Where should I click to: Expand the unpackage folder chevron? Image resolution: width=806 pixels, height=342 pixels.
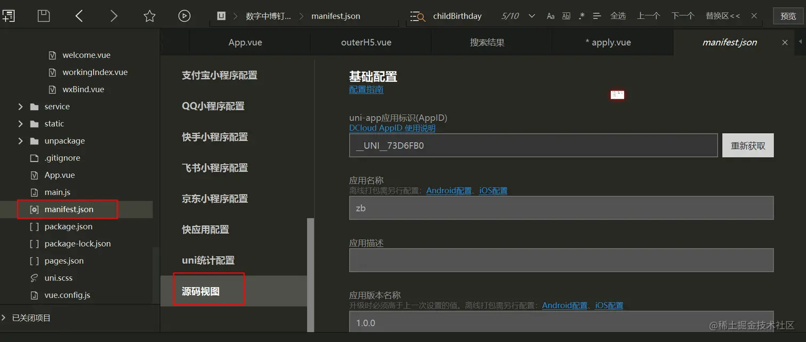(20, 141)
